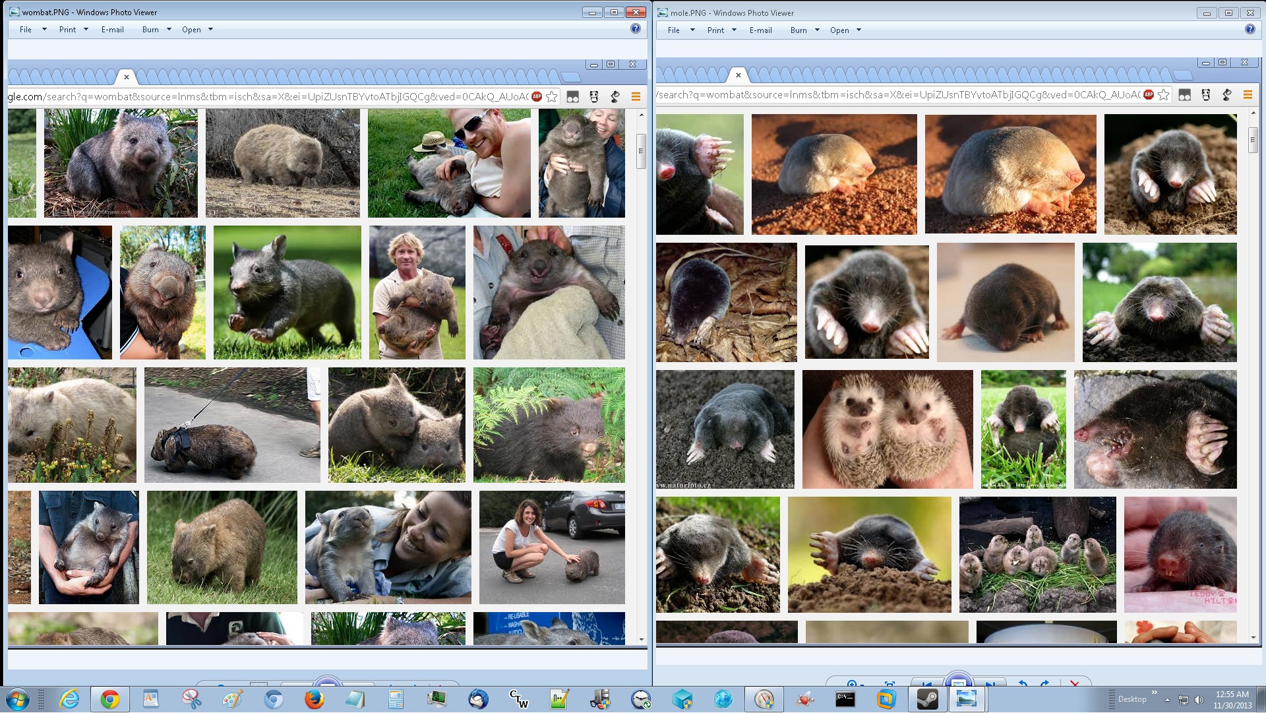Launch Firefox from the taskbar
1266x713 pixels.
[315, 699]
